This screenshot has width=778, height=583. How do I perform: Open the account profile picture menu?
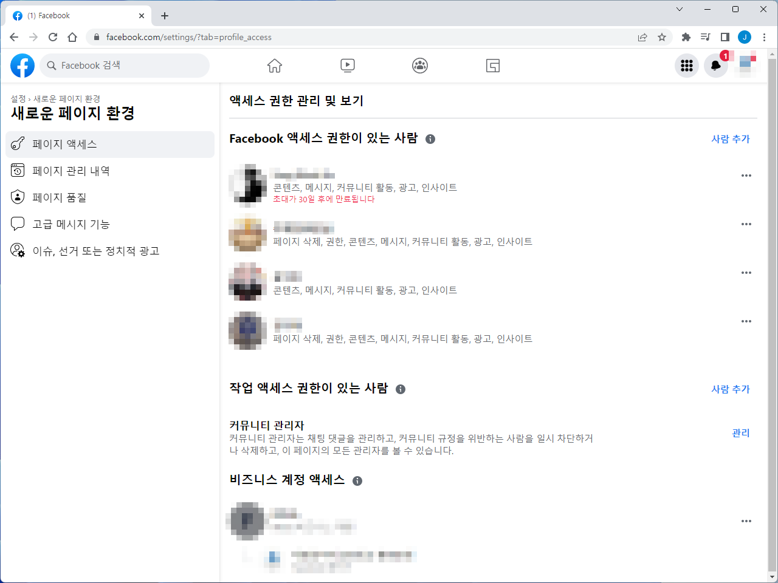[x=745, y=66]
